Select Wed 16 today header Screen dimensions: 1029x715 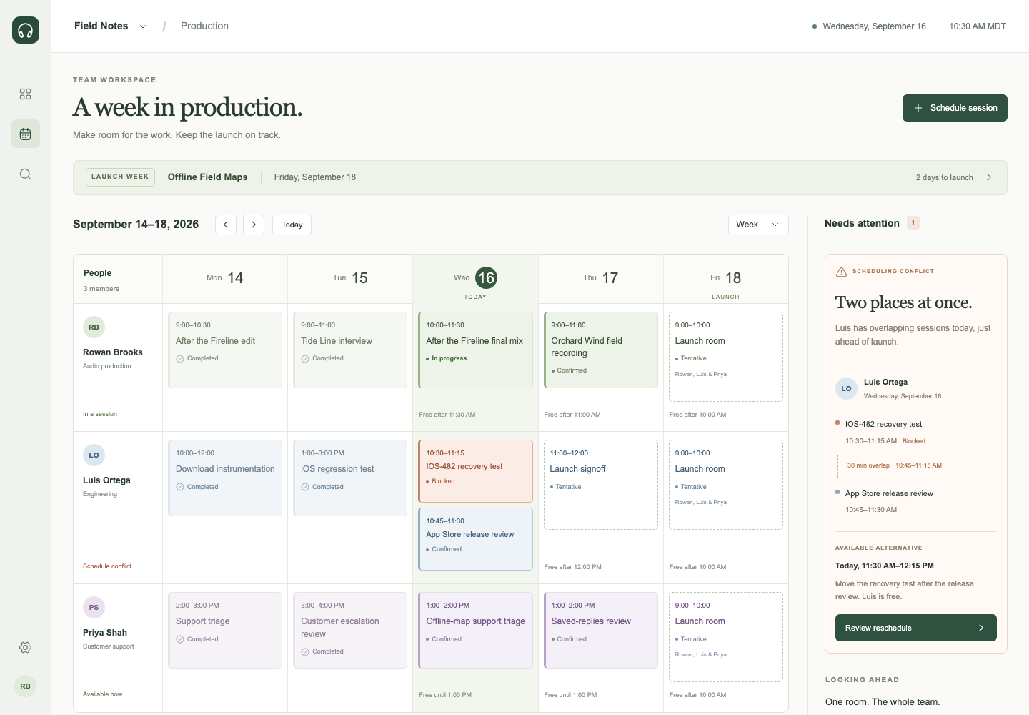[x=475, y=280]
